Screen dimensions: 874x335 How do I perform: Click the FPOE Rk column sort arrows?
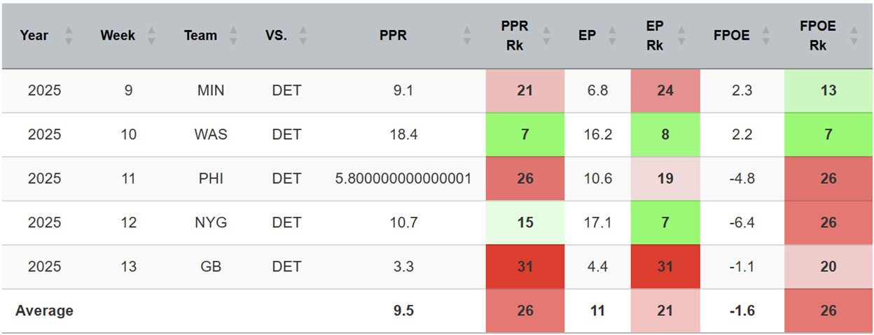click(853, 36)
